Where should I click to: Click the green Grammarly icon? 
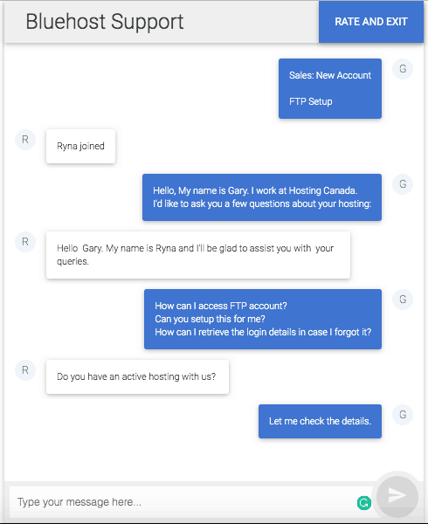[364, 503]
